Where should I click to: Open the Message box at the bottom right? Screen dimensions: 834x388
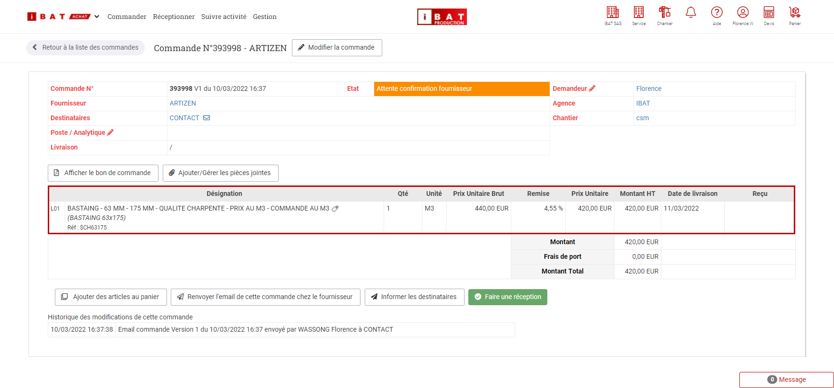(x=786, y=379)
